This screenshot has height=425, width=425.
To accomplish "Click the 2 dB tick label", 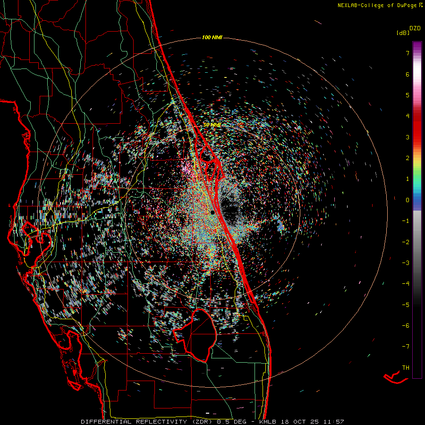I will click(x=408, y=158).
